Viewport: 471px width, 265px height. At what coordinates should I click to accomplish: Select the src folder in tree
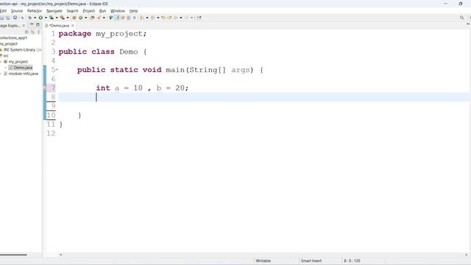(x=4, y=56)
